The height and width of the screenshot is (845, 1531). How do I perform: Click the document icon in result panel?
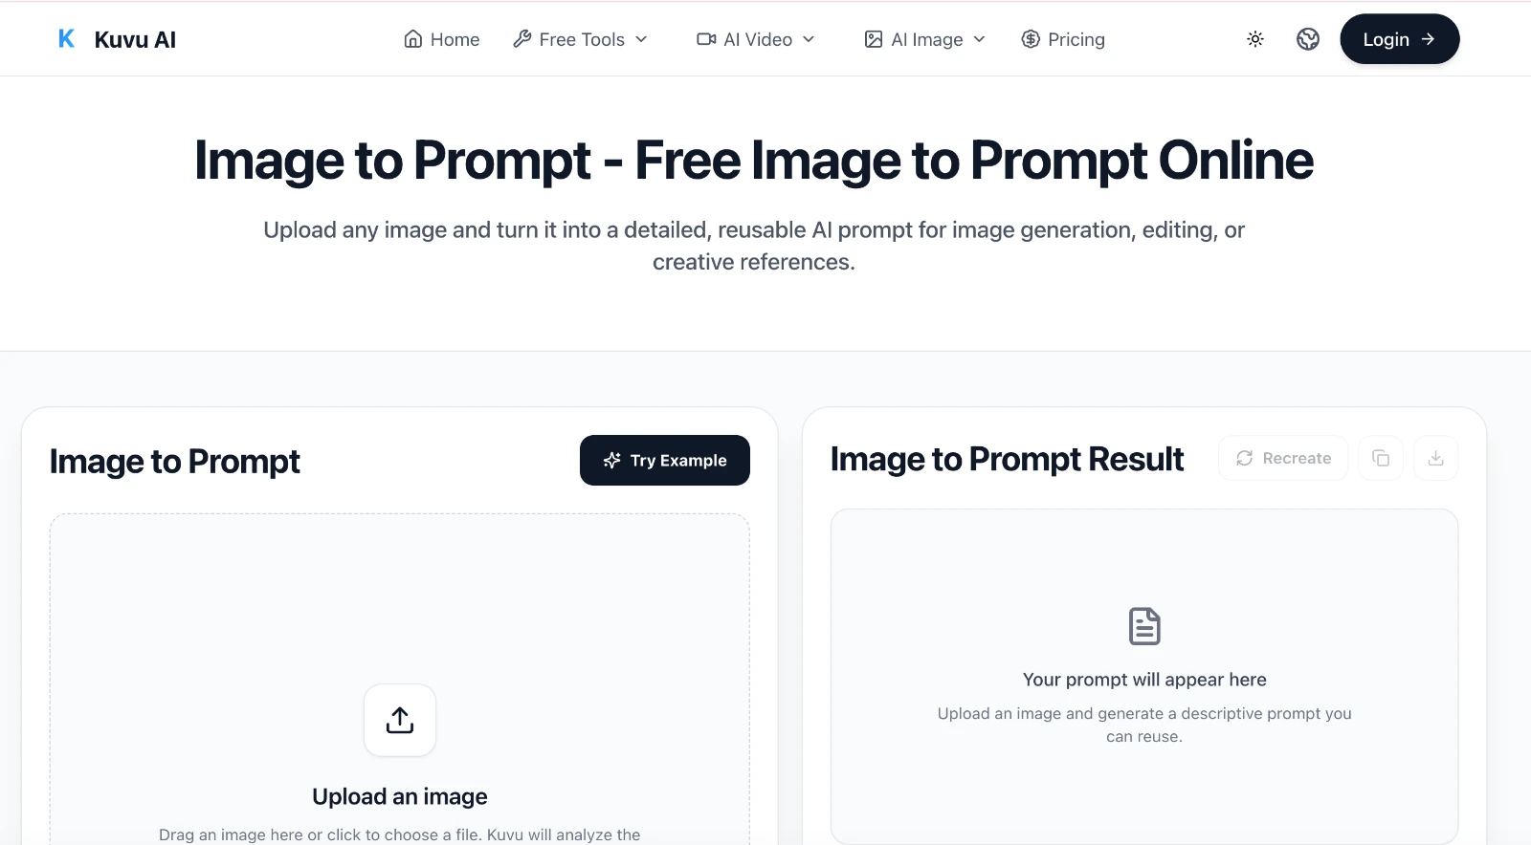(1144, 626)
